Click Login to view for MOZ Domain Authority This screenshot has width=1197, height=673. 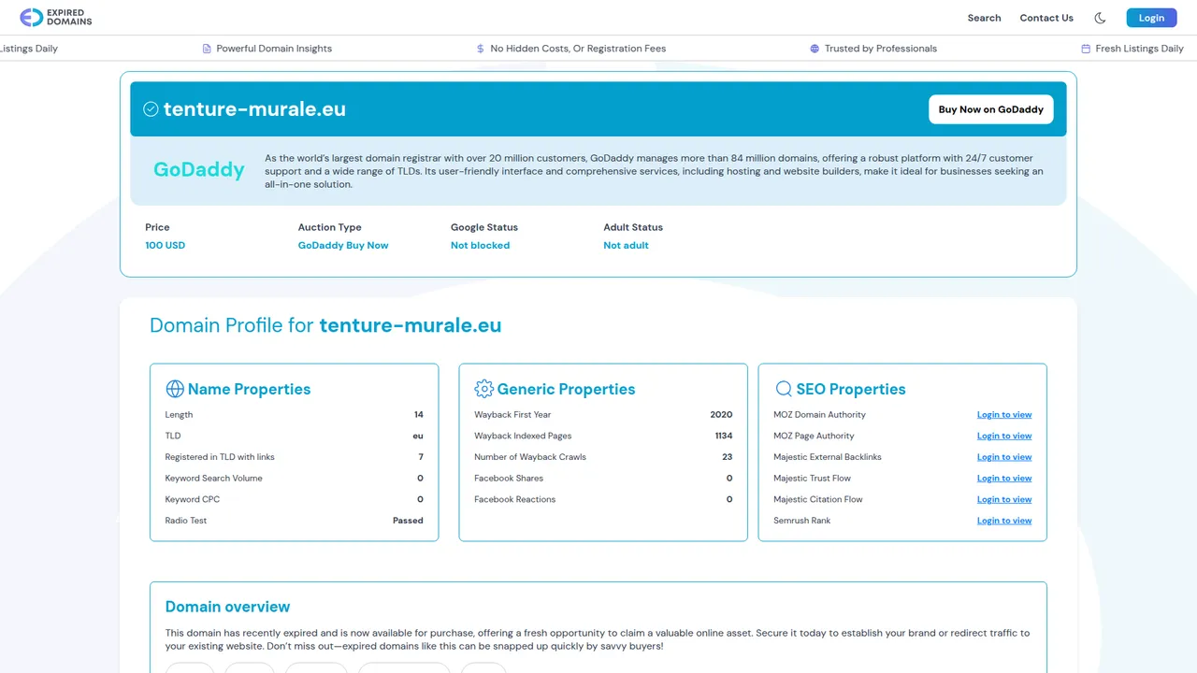coord(1004,415)
